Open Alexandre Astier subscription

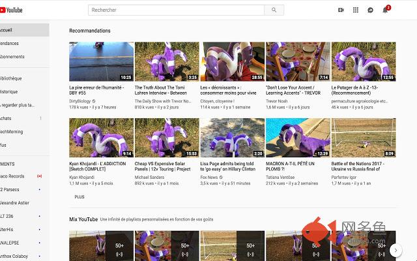click(x=25, y=203)
